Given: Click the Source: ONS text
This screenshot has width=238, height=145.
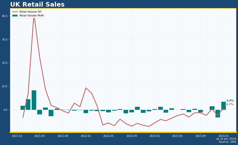Looking at the screenshot, I should [227, 142].
